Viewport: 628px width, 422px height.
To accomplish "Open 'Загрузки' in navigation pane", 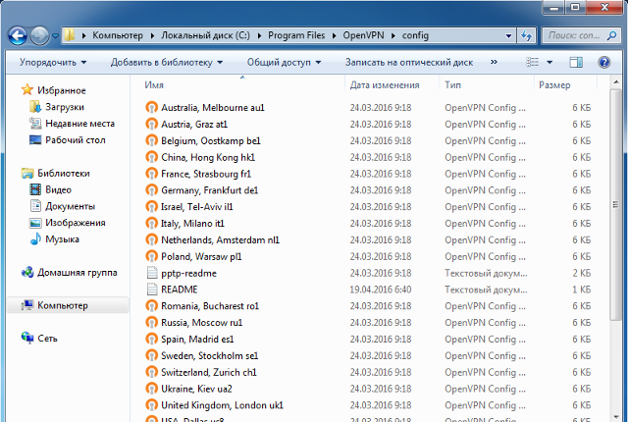I will click(x=65, y=107).
